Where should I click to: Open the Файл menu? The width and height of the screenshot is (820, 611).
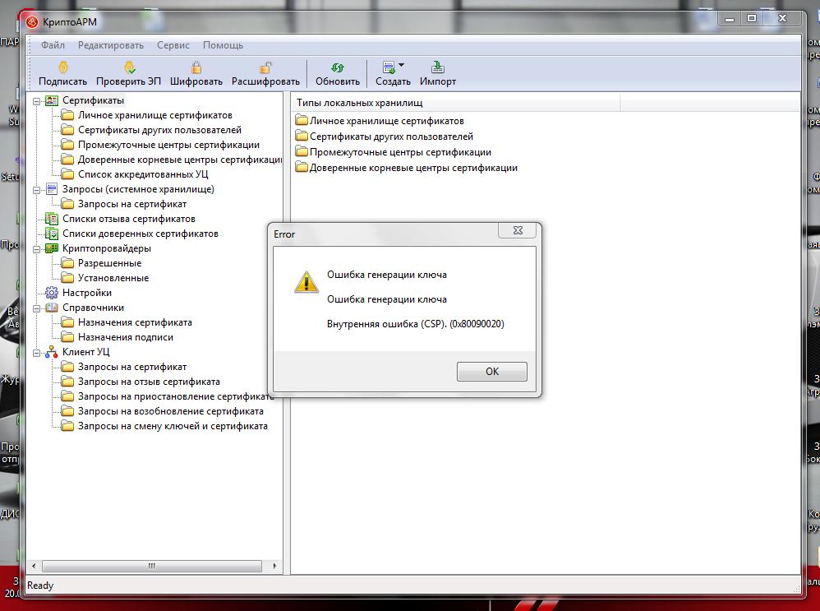[53, 45]
